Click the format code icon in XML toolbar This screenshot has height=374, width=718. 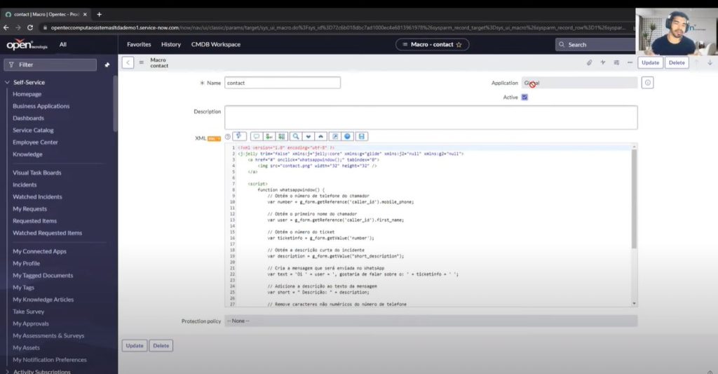coord(269,137)
